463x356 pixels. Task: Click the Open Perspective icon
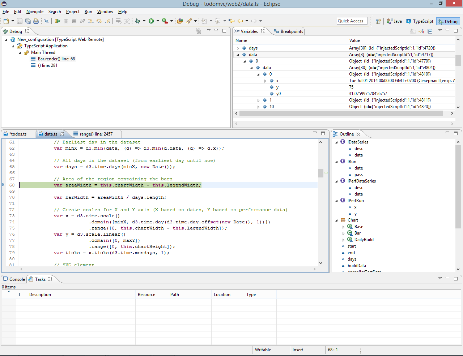pos(378,21)
